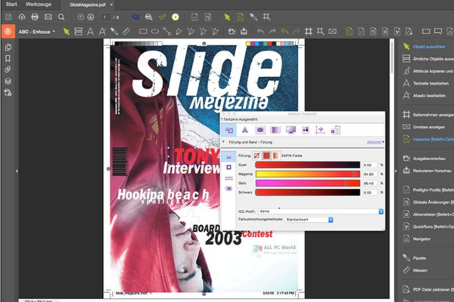This screenshot has width=454, height=302.
Task: Go to next page with down arrow
Action: coord(91,17)
